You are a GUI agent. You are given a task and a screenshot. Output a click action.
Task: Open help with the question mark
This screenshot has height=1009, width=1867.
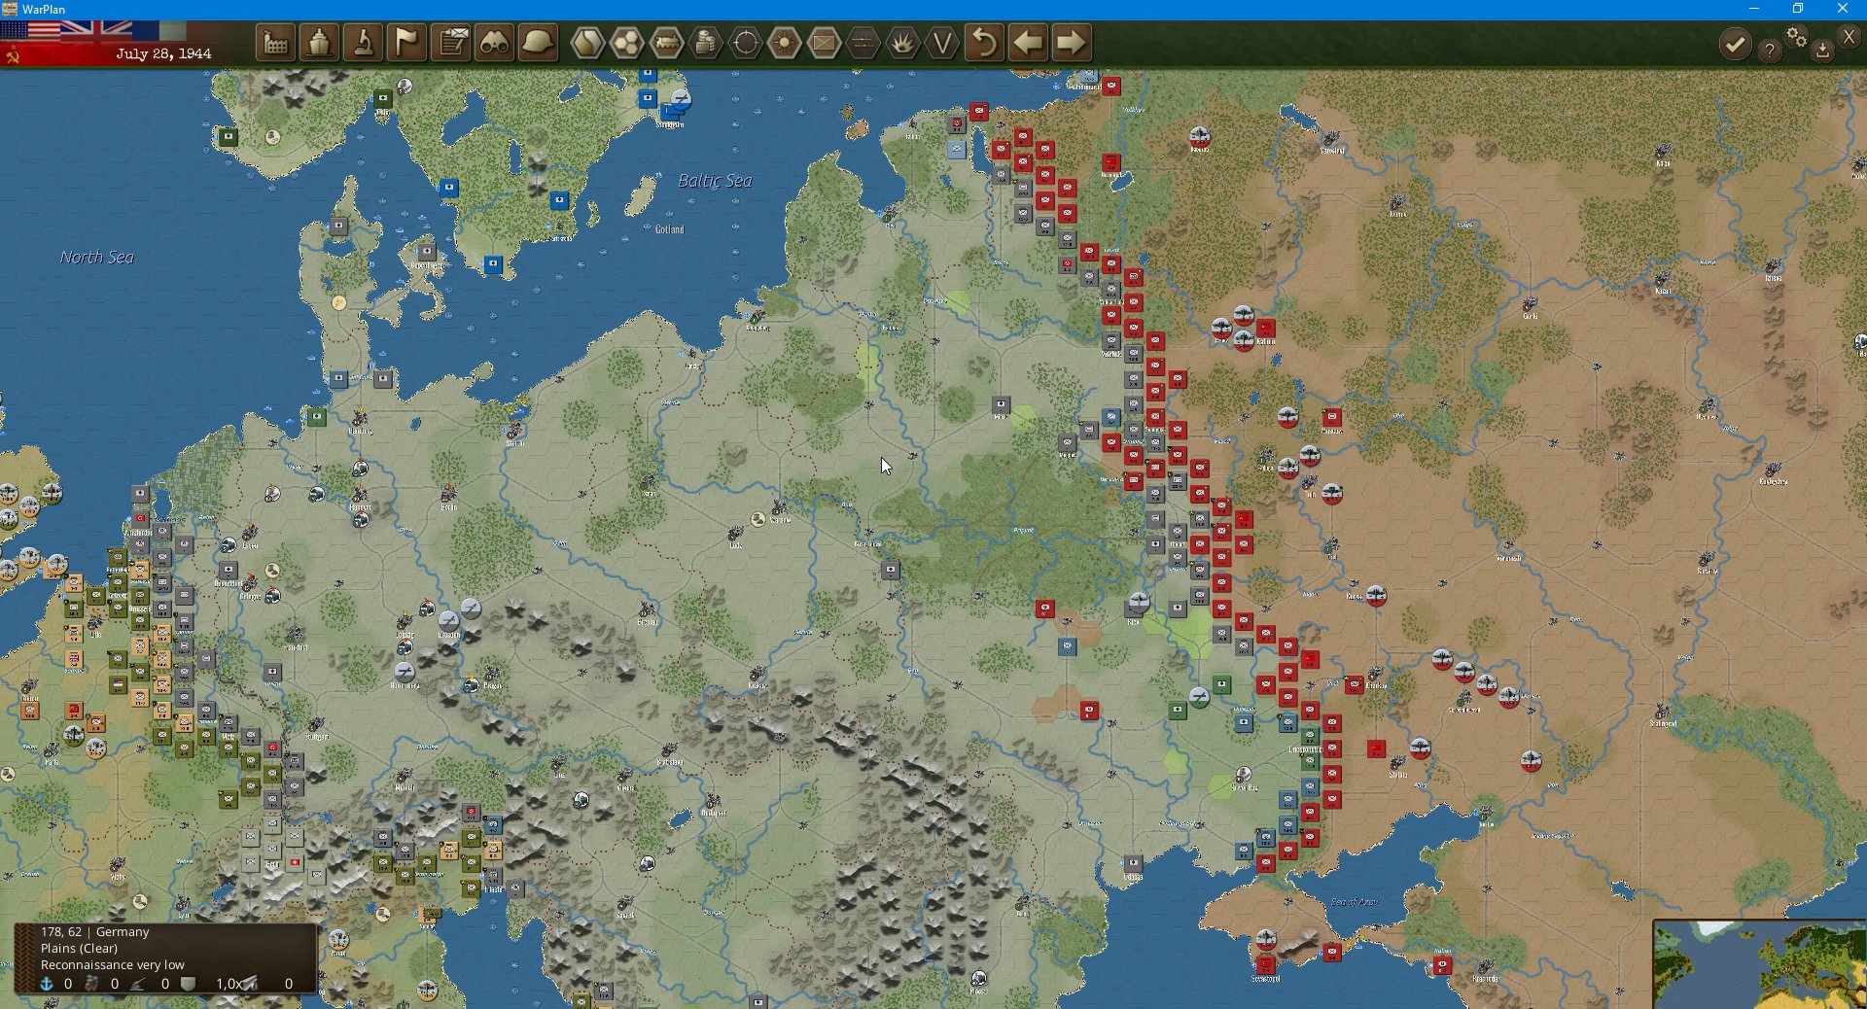click(x=1770, y=51)
